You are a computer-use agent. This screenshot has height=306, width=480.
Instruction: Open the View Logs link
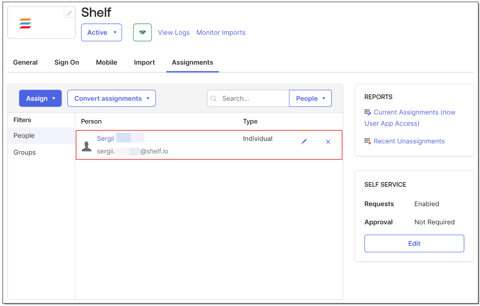(174, 32)
